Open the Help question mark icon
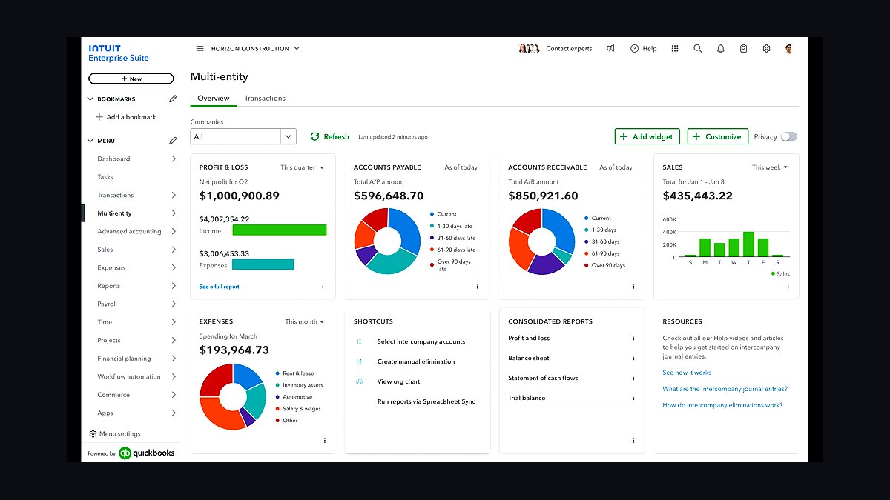This screenshot has width=890, height=500. click(x=634, y=49)
